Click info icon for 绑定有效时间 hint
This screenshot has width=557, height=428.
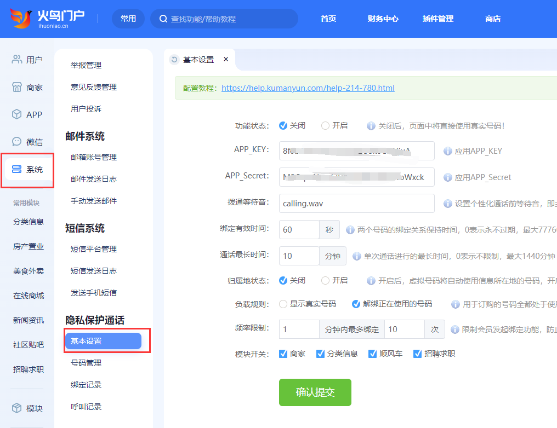coord(350,230)
